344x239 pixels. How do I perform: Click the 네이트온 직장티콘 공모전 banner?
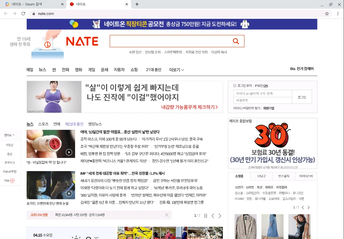tap(172, 24)
